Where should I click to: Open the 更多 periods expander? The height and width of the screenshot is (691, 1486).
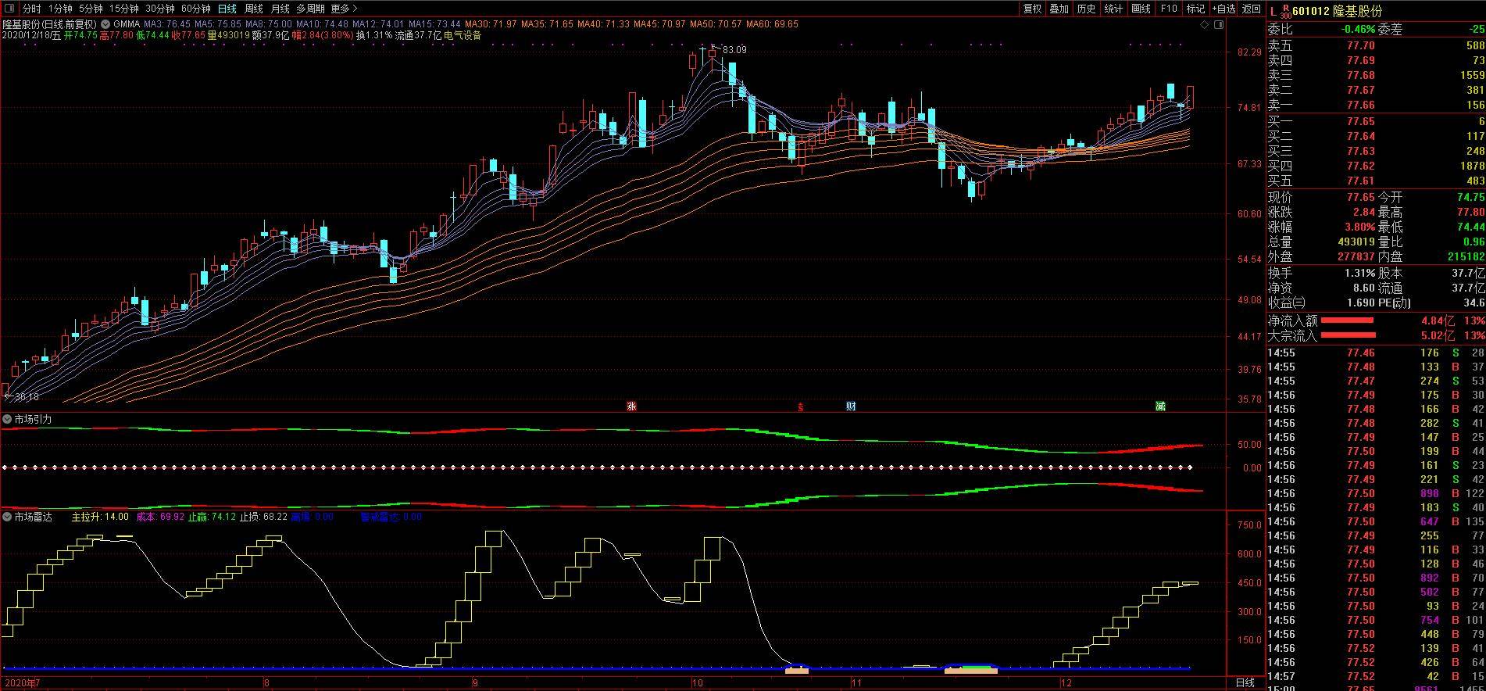[344, 9]
